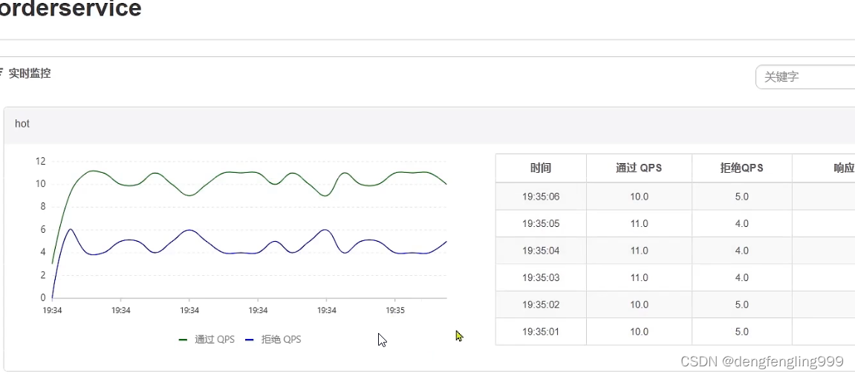Click the 响应 column header
Screen dimensions: 855x376
tap(844, 168)
